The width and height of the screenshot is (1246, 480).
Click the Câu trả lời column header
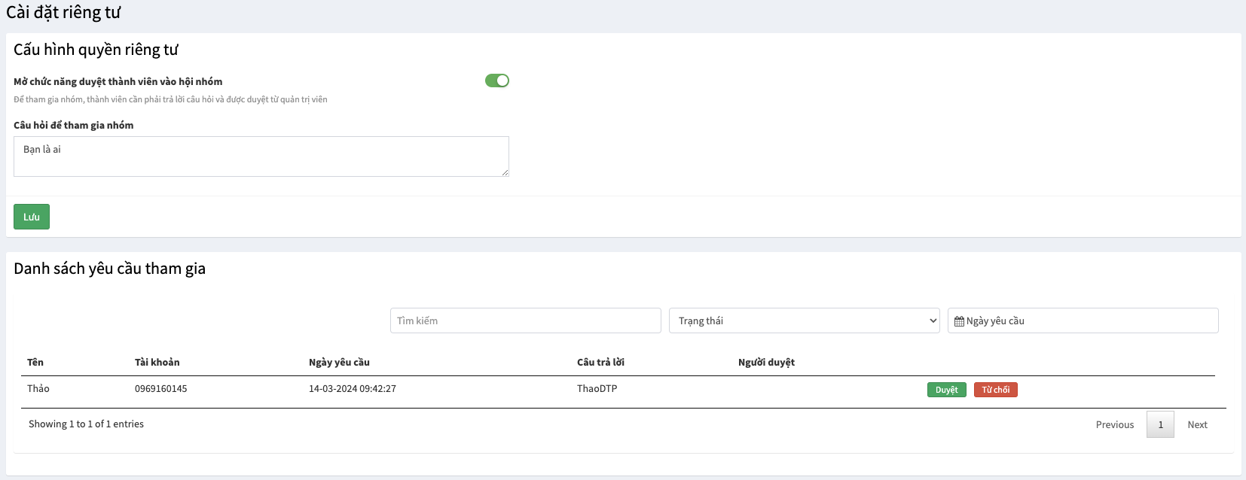[600, 362]
